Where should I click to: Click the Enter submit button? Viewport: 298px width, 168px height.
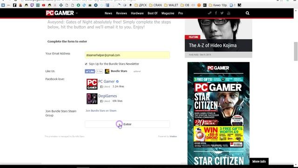tap(127, 124)
